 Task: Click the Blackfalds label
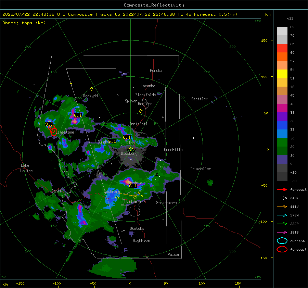145,95
